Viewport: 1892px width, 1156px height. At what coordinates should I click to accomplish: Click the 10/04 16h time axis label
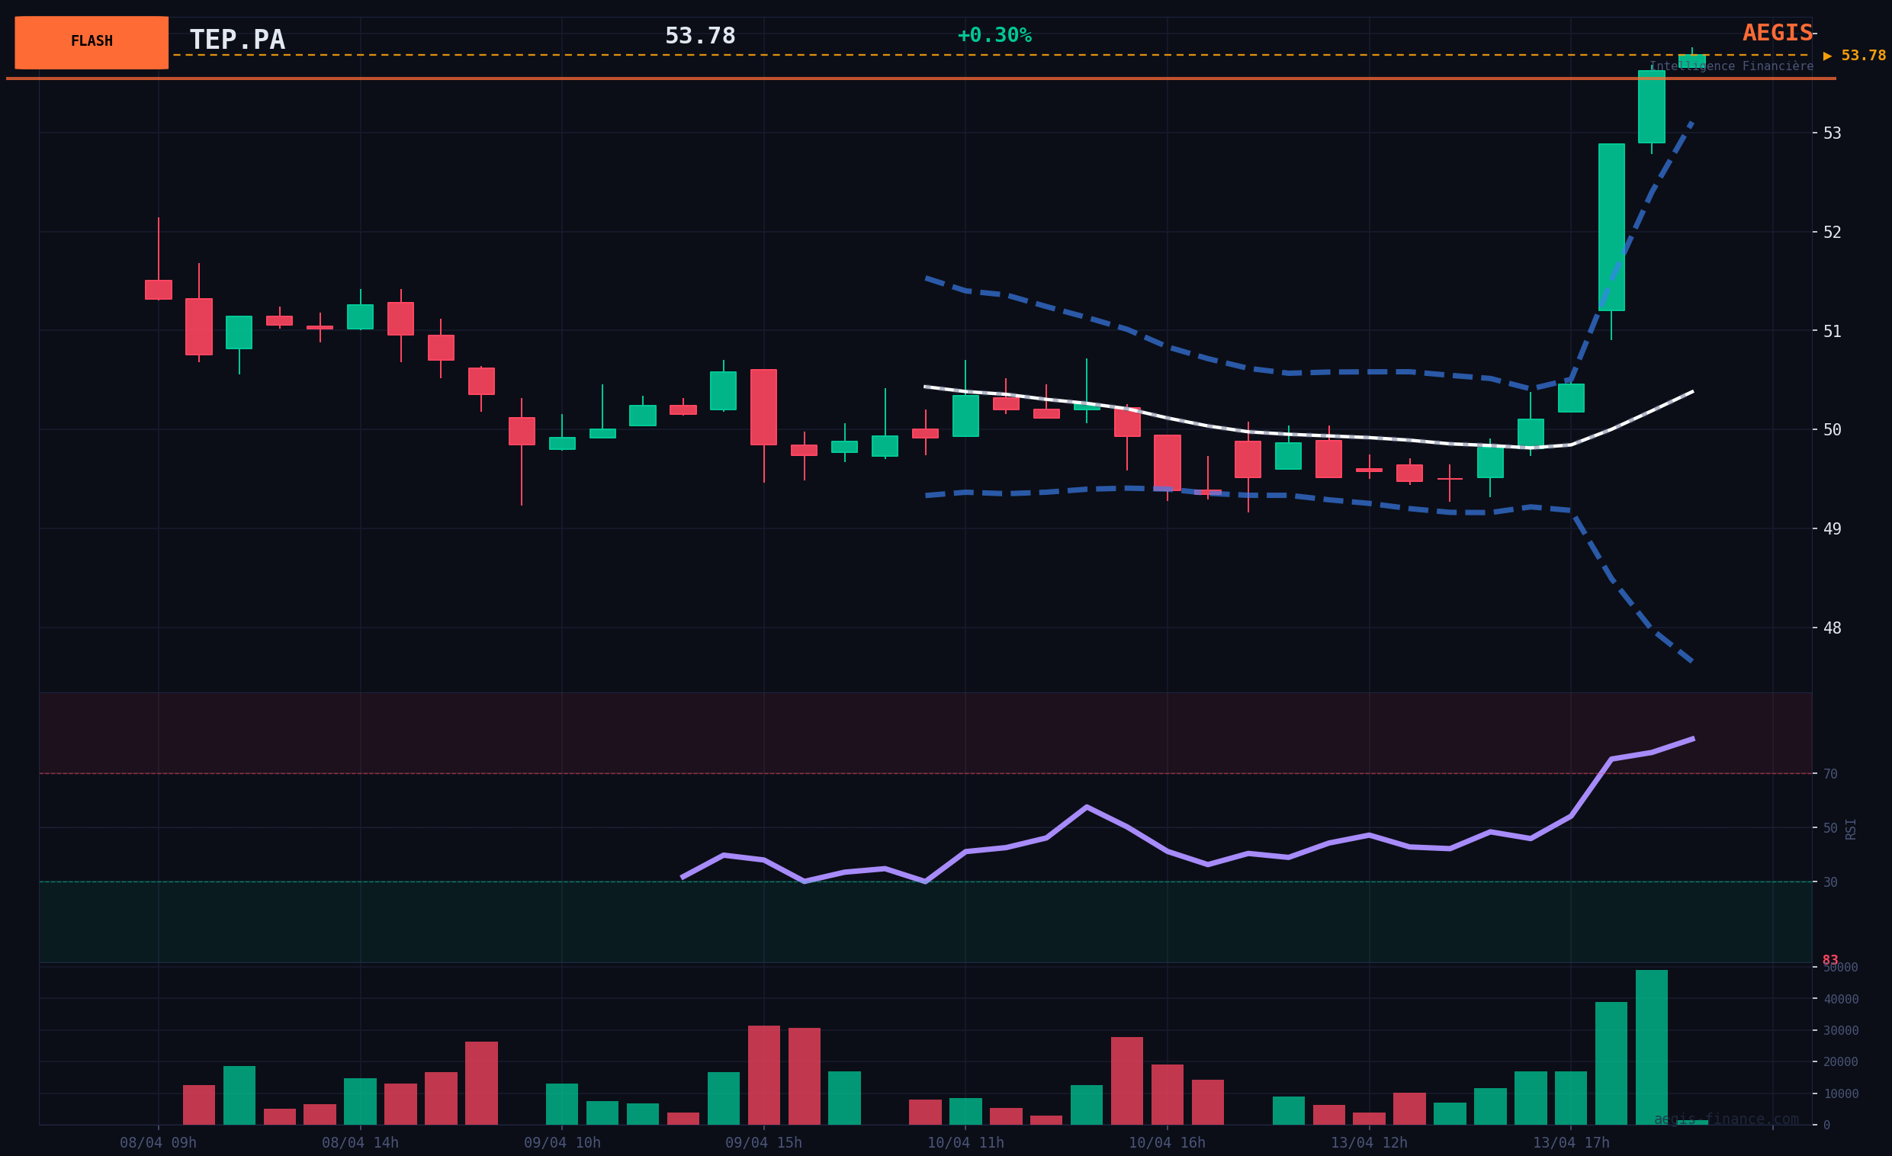[1166, 1143]
